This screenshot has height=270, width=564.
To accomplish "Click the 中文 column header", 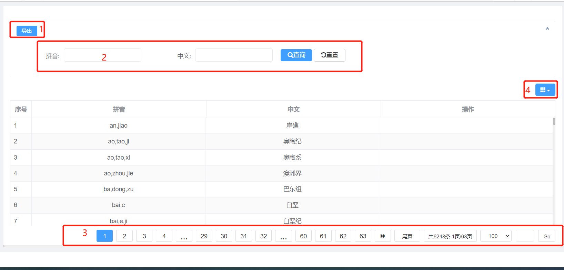I will point(293,109).
